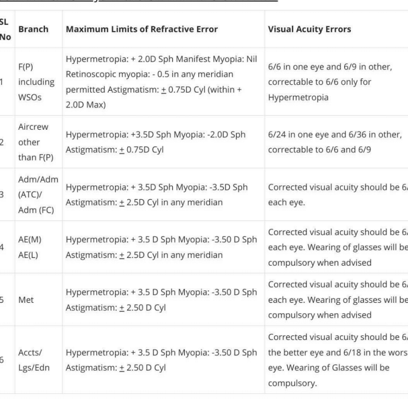Click the refractive error cell in the Accts/Lgs/Edn row
The height and width of the screenshot is (412, 408).
(161, 360)
